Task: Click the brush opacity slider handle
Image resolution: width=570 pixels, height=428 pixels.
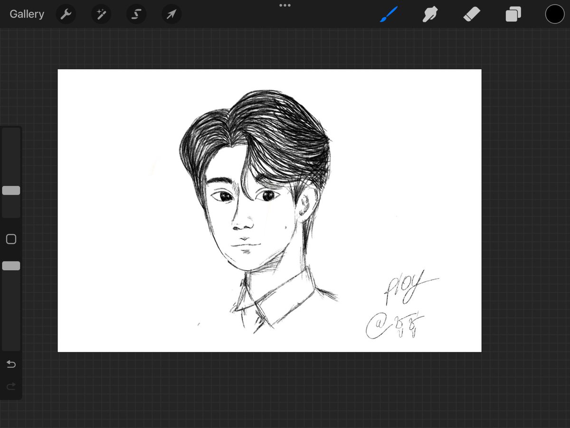Action: tap(11, 266)
